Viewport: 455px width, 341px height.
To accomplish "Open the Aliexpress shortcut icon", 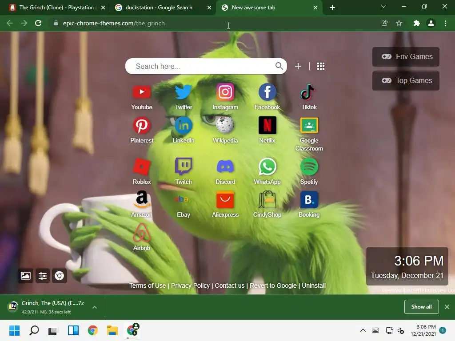I will pos(225,199).
